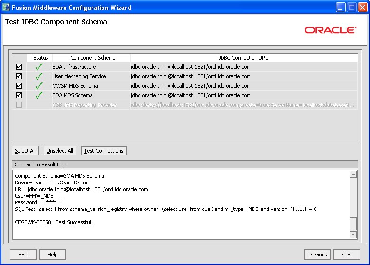Select the SOA MDS Schema name cell
This screenshot has height=265, width=370.
tap(73, 95)
